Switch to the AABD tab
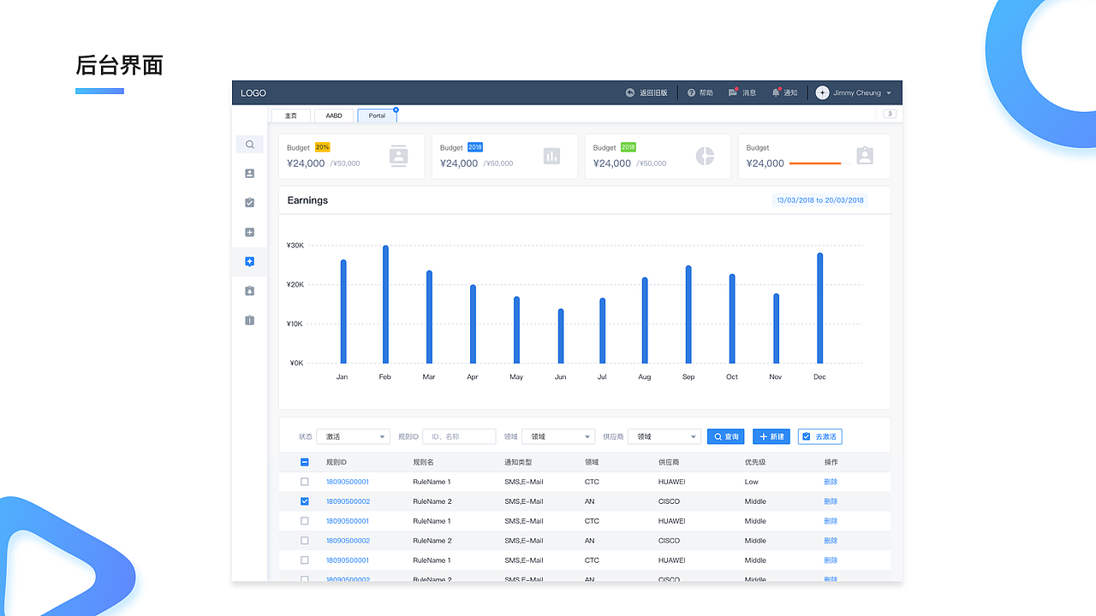The width and height of the screenshot is (1096, 616). click(334, 115)
